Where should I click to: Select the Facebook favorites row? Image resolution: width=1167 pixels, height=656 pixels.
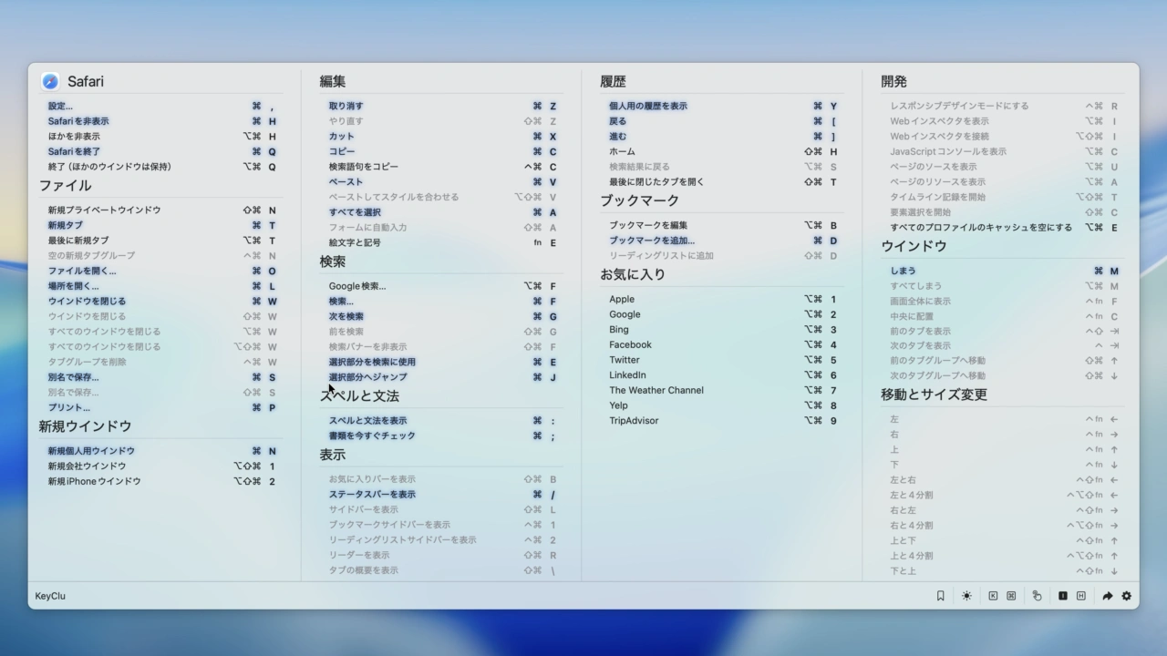pyautogui.click(x=724, y=344)
